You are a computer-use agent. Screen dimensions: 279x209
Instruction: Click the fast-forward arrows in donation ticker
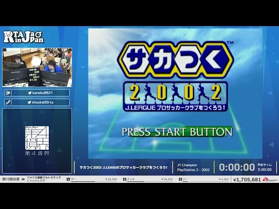coord(23,179)
